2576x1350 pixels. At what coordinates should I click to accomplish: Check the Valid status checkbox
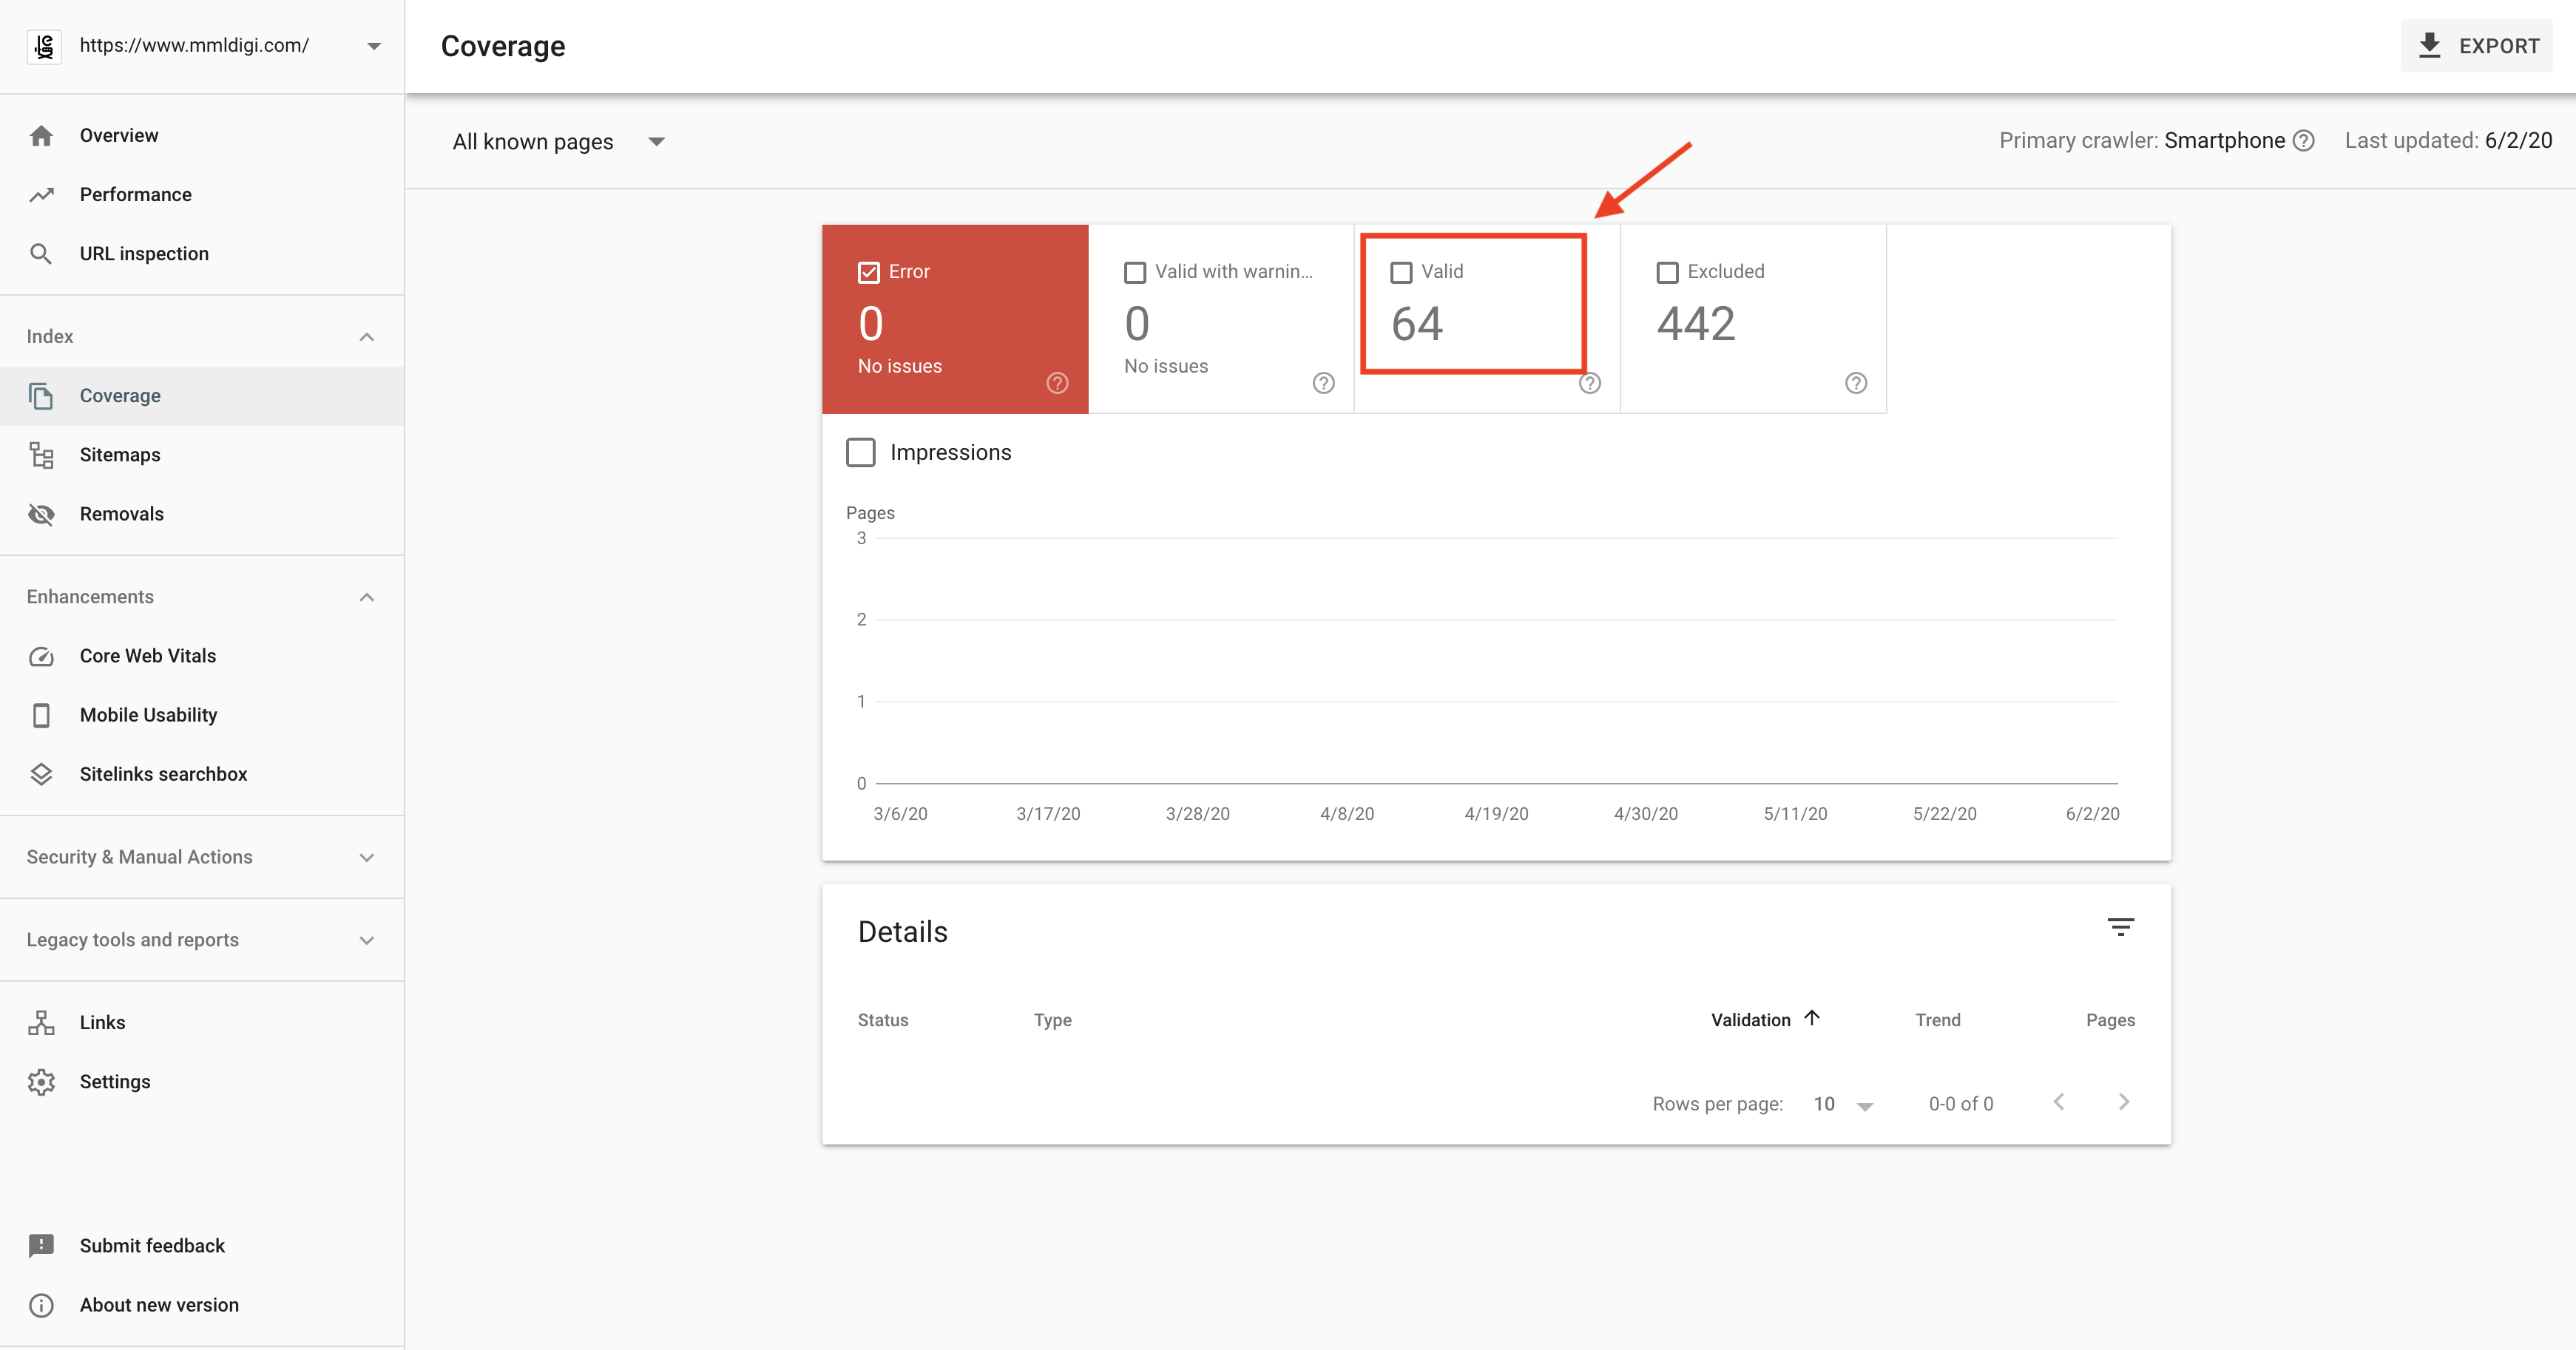1402,272
